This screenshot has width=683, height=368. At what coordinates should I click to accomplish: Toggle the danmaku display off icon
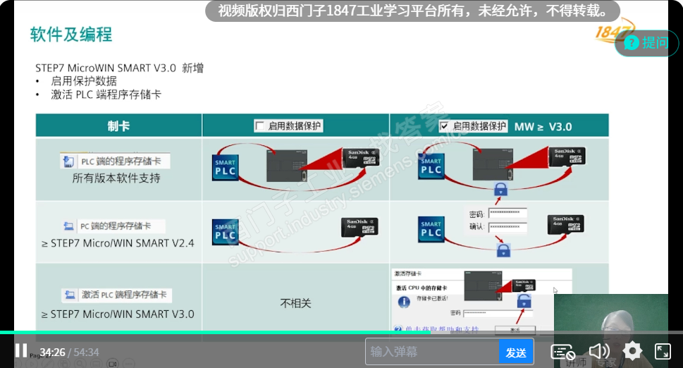click(x=562, y=352)
